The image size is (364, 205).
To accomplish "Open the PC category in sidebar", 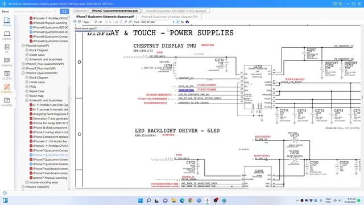I will pyautogui.click(x=7, y=48).
